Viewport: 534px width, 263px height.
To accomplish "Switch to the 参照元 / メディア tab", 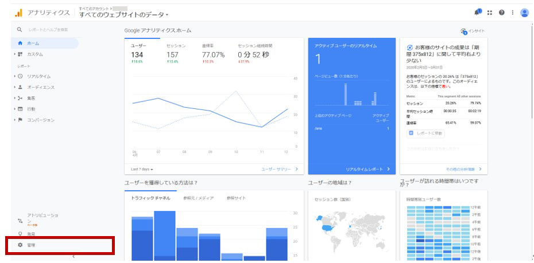I will point(198,198).
